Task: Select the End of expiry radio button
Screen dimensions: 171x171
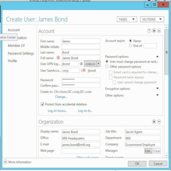Action: (131, 46)
